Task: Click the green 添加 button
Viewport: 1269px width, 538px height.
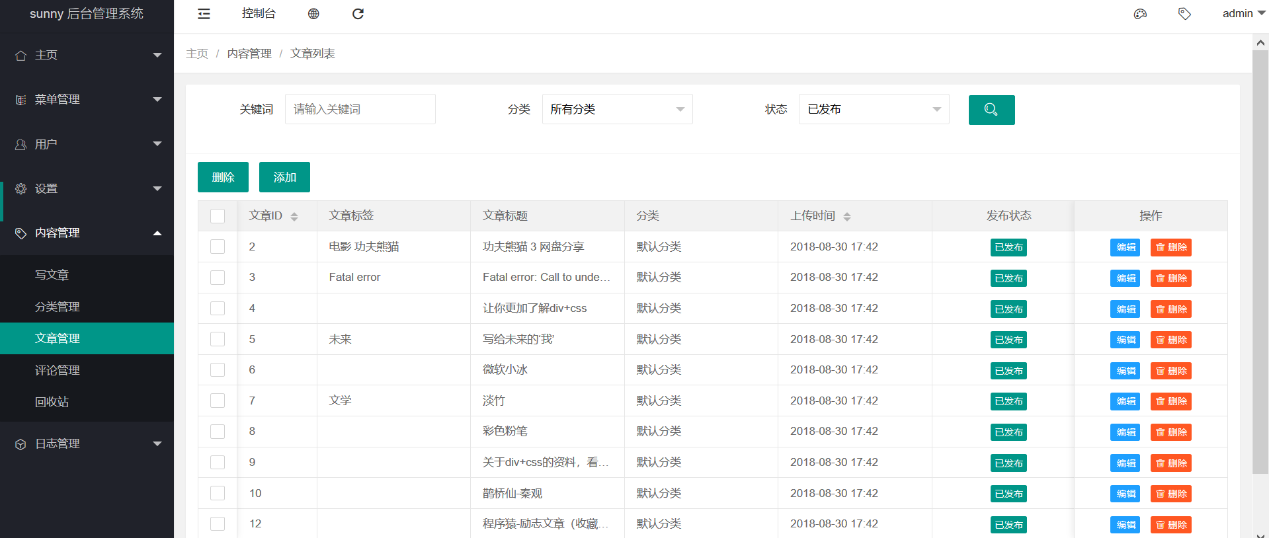Action: point(284,177)
